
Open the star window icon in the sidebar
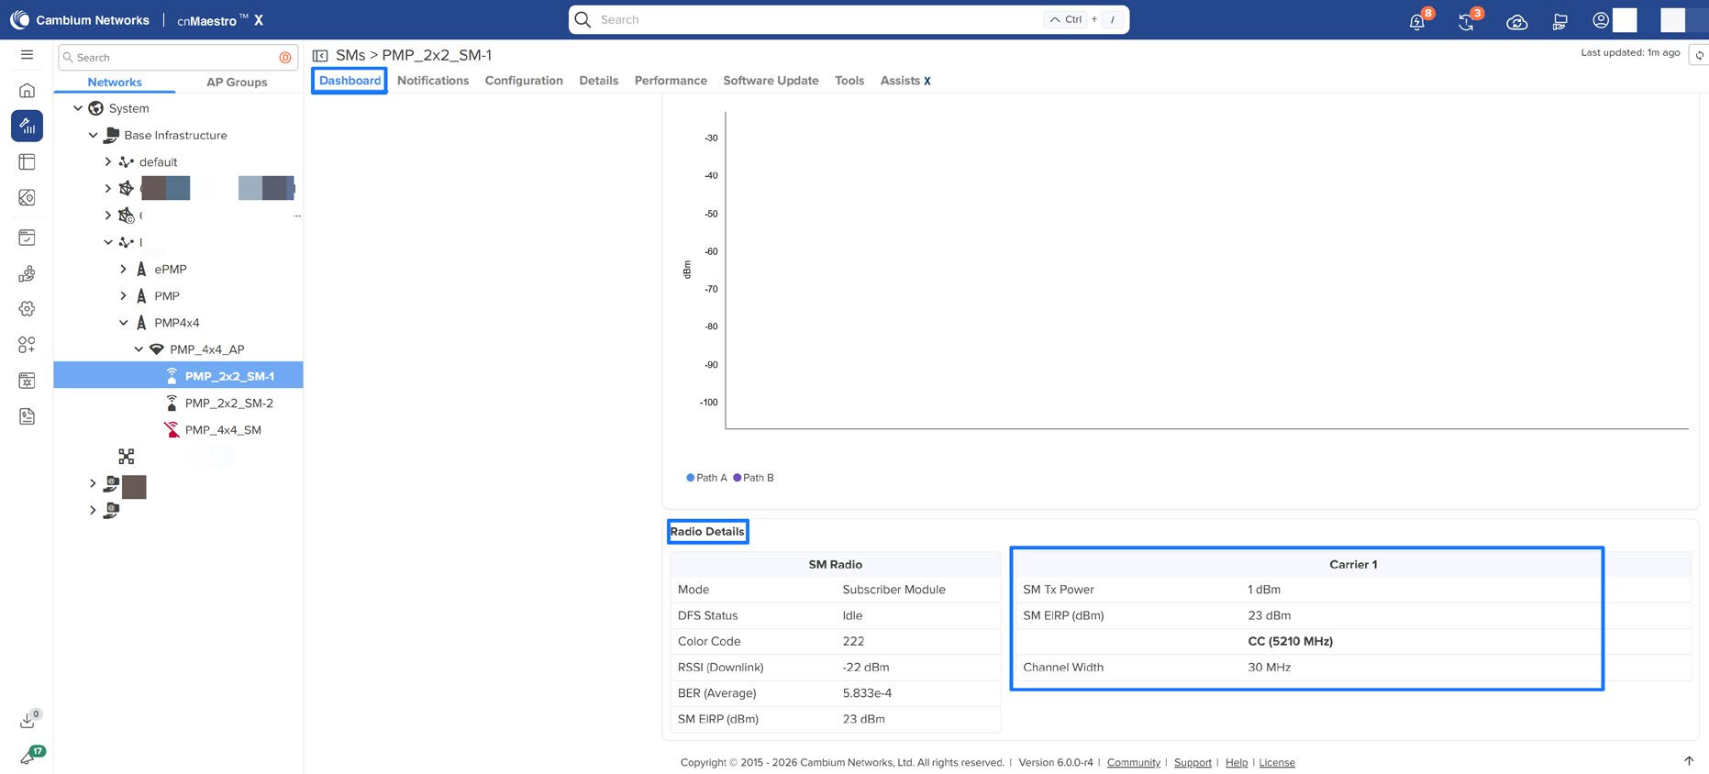(27, 381)
